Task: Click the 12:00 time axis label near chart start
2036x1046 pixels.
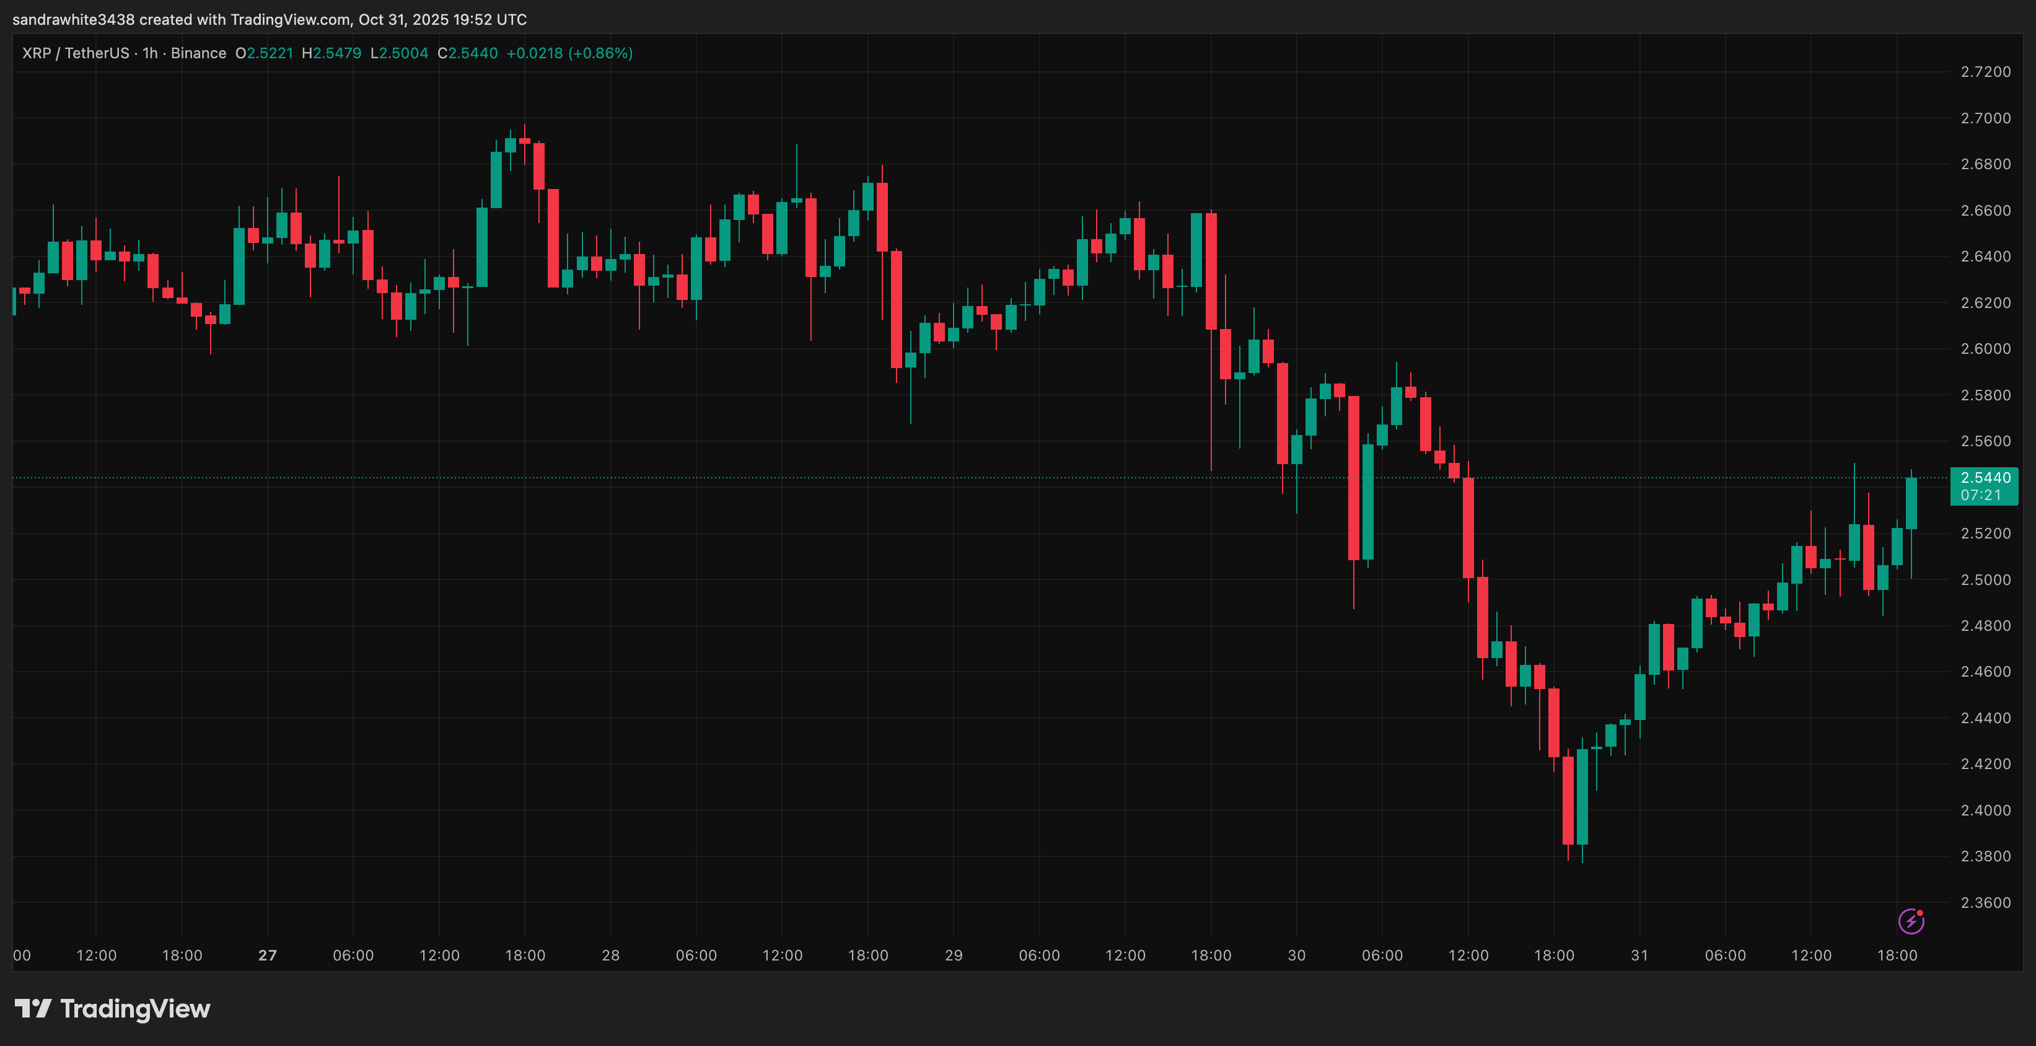Action: coord(97,954)
